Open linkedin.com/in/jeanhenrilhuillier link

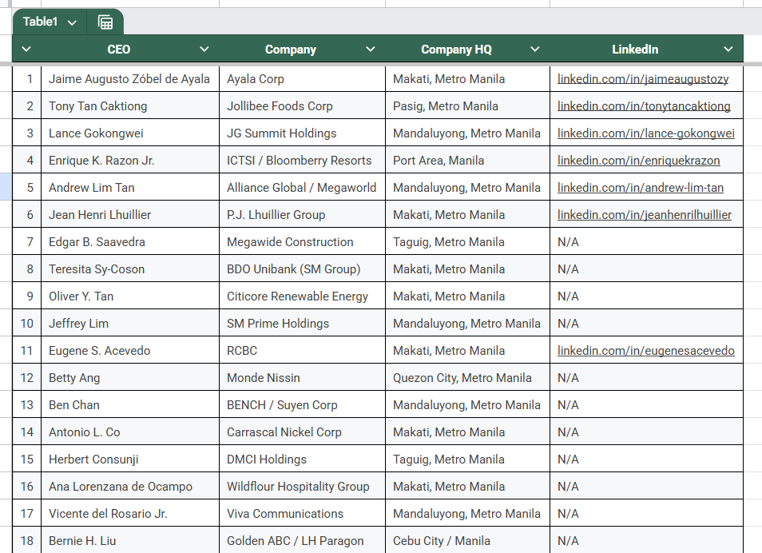point(645,215)
